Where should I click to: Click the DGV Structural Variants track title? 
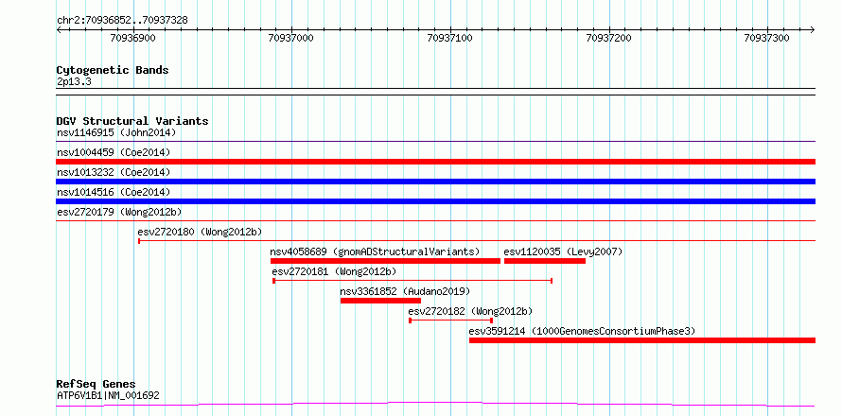pos(132,121)
